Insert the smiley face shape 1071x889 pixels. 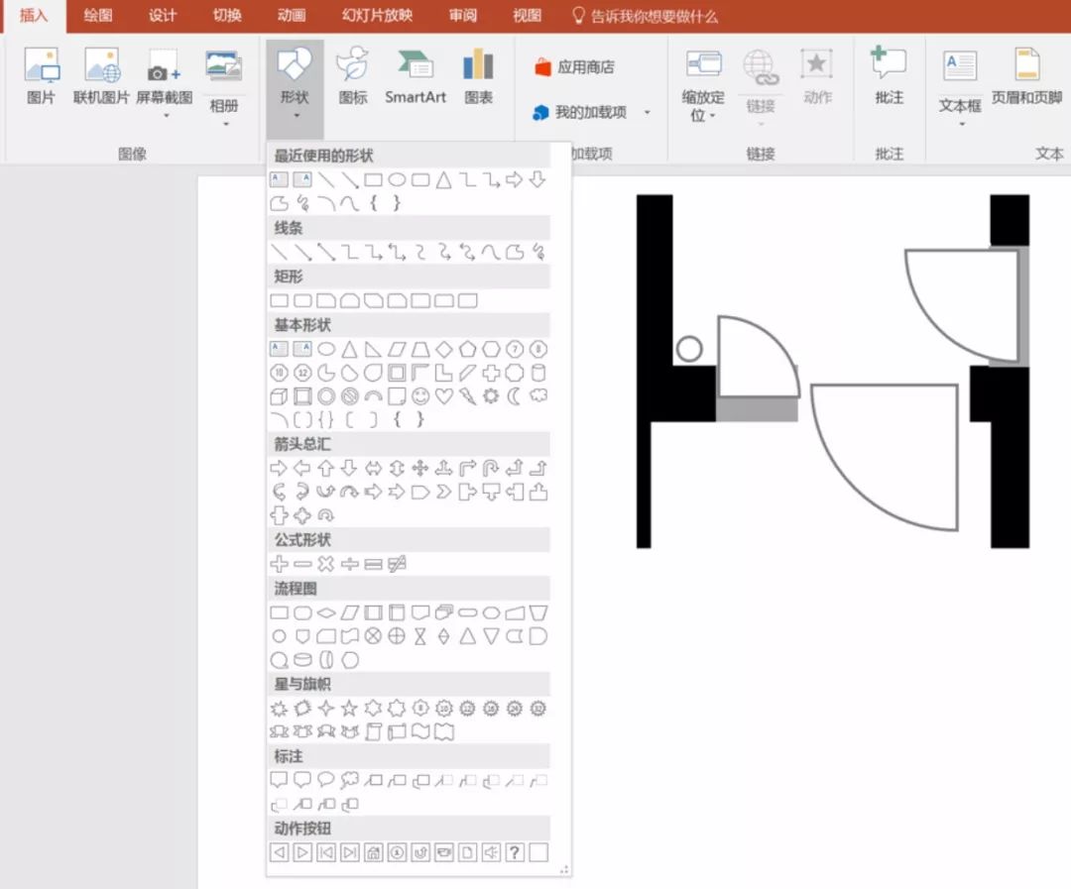420,396
